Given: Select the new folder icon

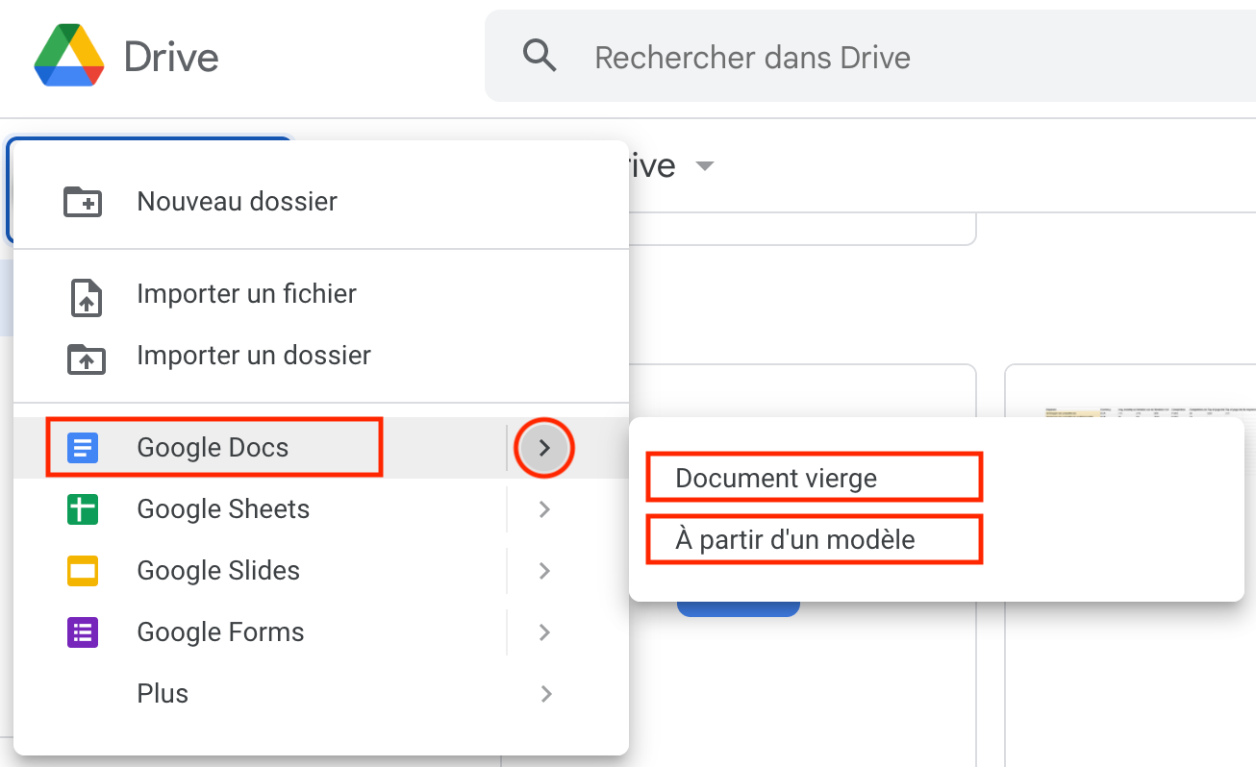Looking at the screenshot, I should [83, 202].
